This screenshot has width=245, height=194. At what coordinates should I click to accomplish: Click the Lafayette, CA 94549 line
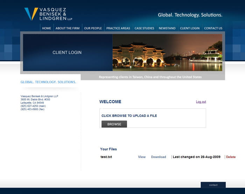[x=32, y=103]
